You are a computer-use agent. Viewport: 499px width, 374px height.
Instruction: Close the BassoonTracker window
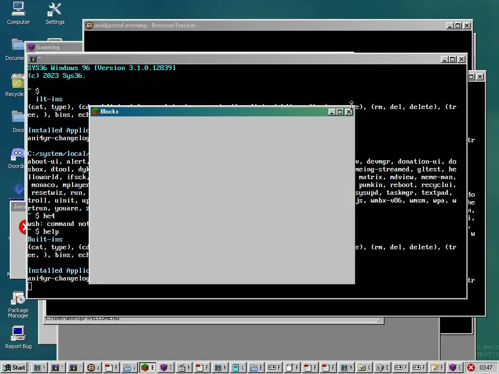click(466, 25)
